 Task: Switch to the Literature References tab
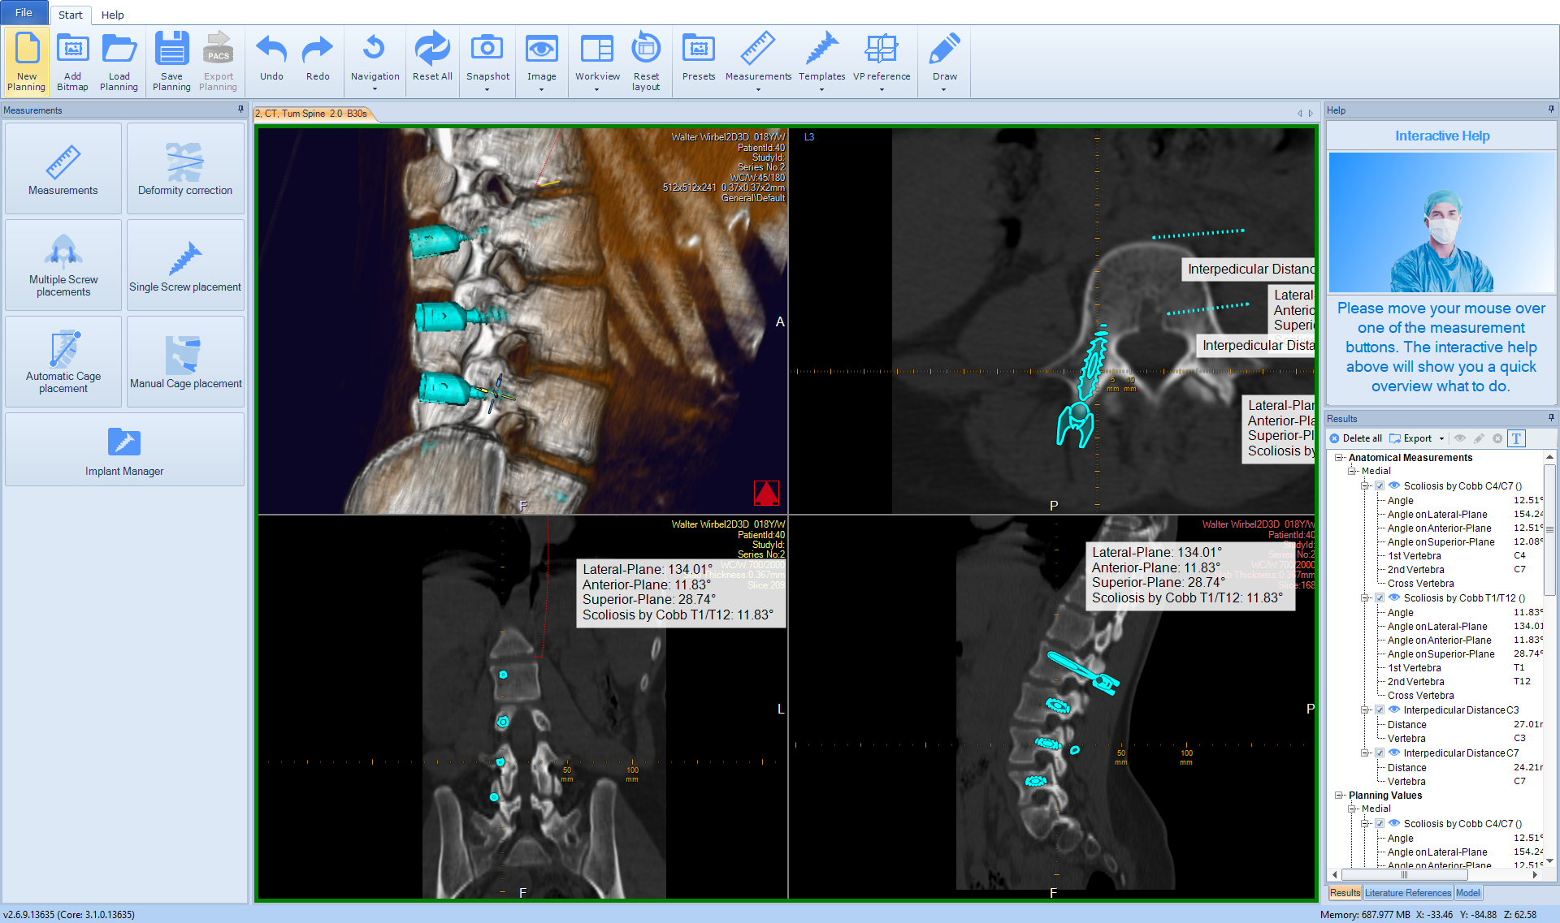coord(1407,892)
